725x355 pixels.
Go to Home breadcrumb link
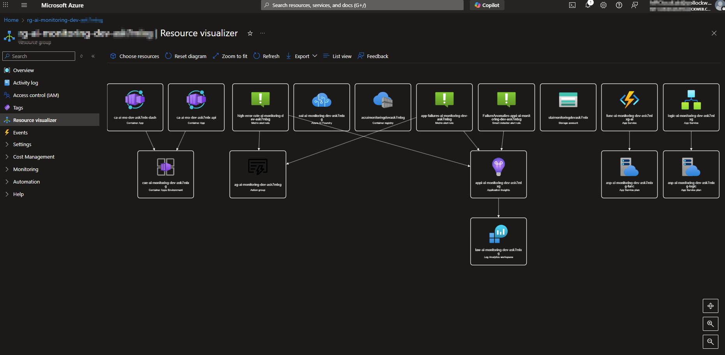pyautogui.click(x=11, y=20)
